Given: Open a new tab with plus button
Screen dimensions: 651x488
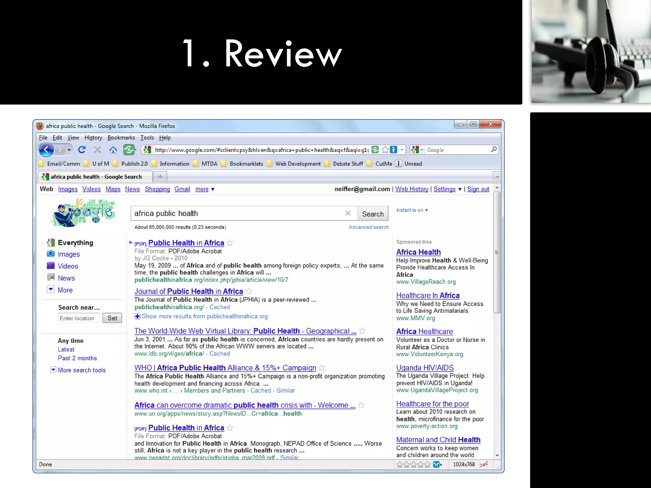Looking at the screenshot, I should pyautogui.click(x=160, y=176).
